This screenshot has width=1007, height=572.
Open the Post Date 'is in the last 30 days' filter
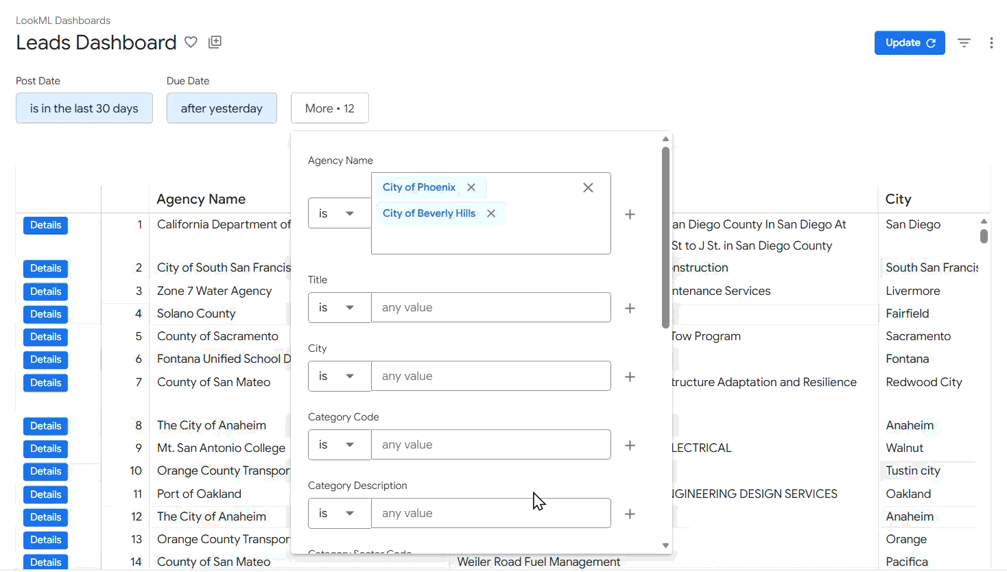click(84, 108)
